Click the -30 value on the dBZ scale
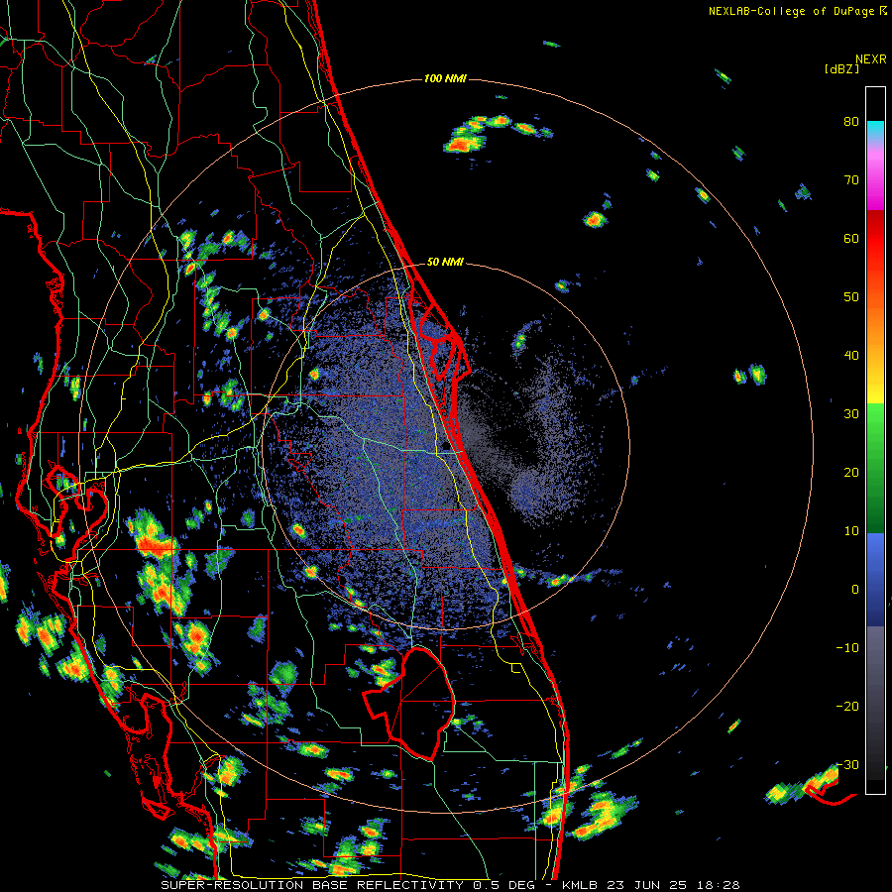 coord(847,765)
